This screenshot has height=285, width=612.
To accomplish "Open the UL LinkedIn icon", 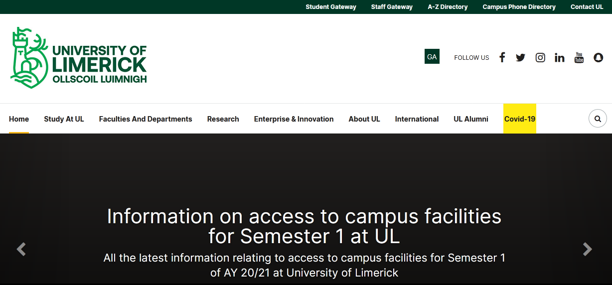I will point(560,57).
